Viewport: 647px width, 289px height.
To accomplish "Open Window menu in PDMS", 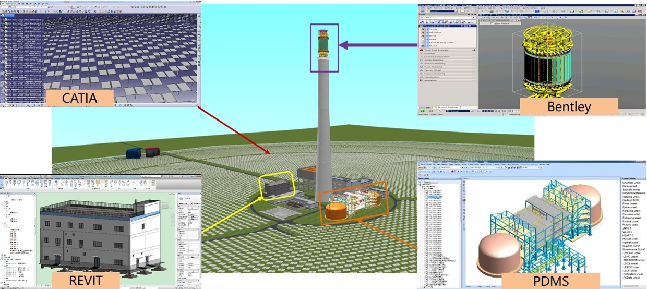I will click(x=542, y=164).
